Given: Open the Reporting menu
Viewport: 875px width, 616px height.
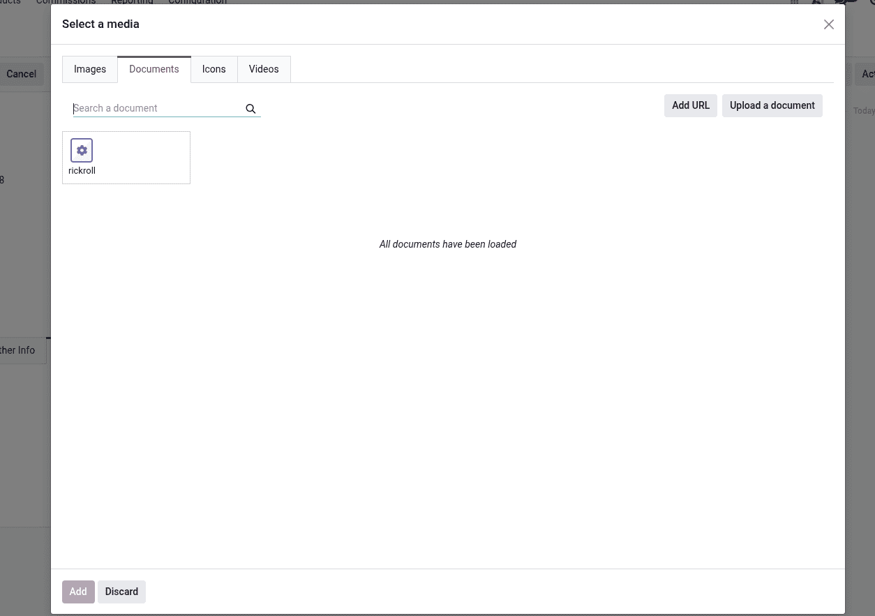Looking at the screenshot, I should 131,2.
